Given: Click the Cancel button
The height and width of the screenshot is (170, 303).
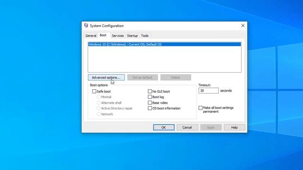Looking at the screenshot, I should [x=187, y=127].
